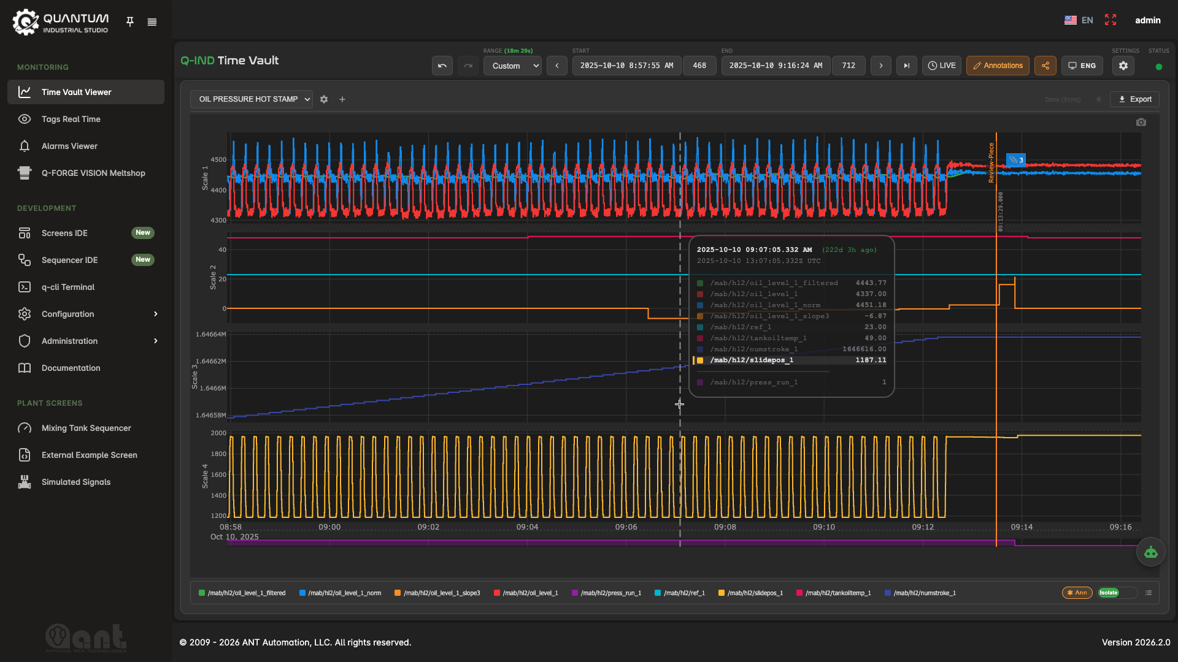The image size is (1178, 662).
Task: Toggle oil_level_1_slope3 series in legend
Action: 437,593
